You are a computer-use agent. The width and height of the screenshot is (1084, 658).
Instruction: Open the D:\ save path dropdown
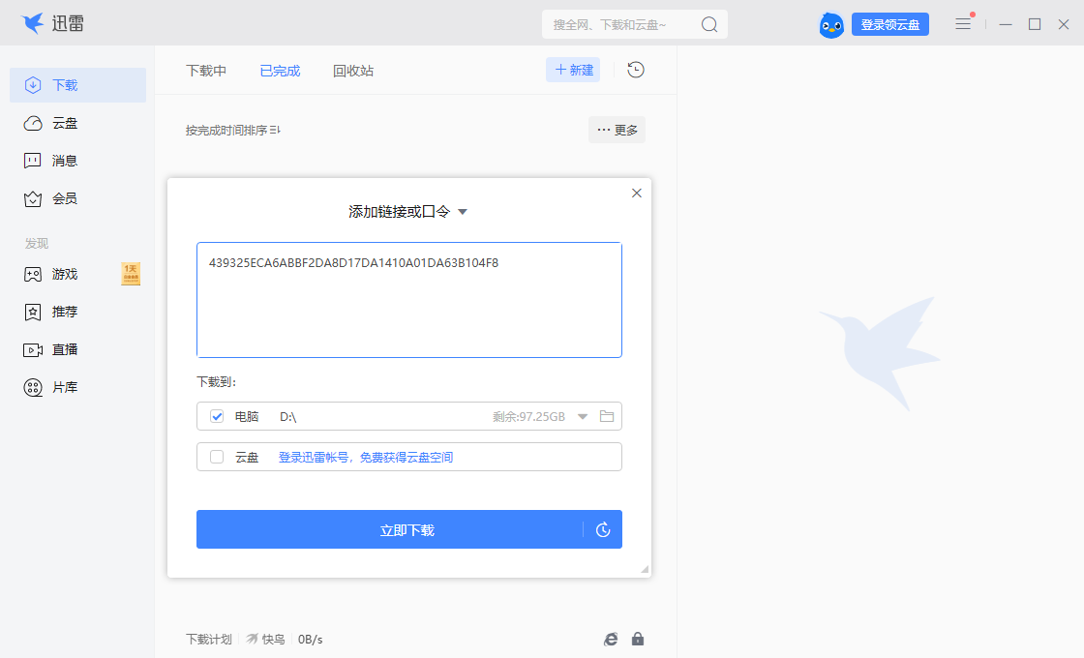click(x=582, y=416)
